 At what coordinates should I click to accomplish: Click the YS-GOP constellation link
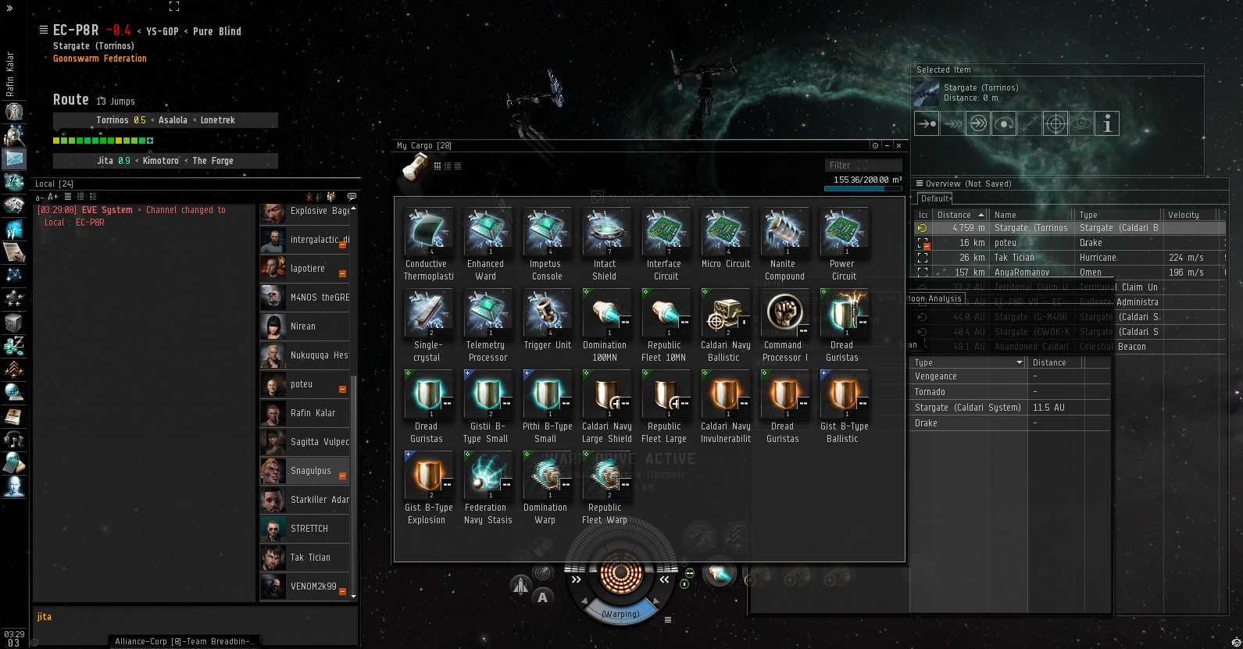tap(163, 31)
